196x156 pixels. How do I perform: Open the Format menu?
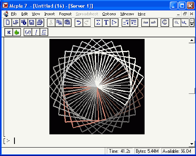click(x=65, y=14)
